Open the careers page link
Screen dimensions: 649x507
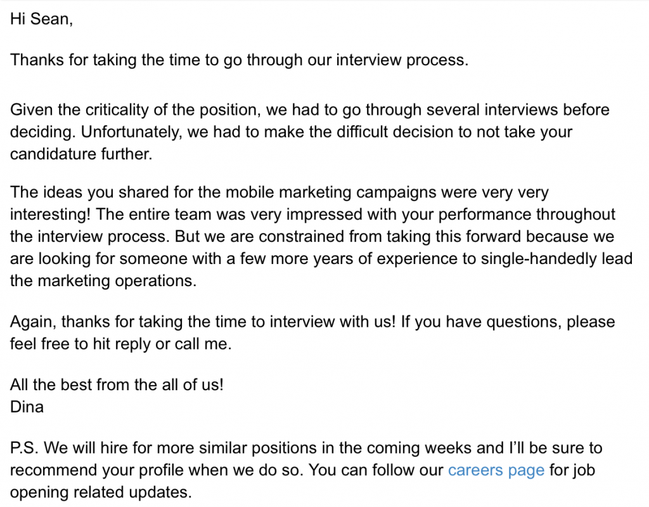pyautogui.click(x=496, y=471)
